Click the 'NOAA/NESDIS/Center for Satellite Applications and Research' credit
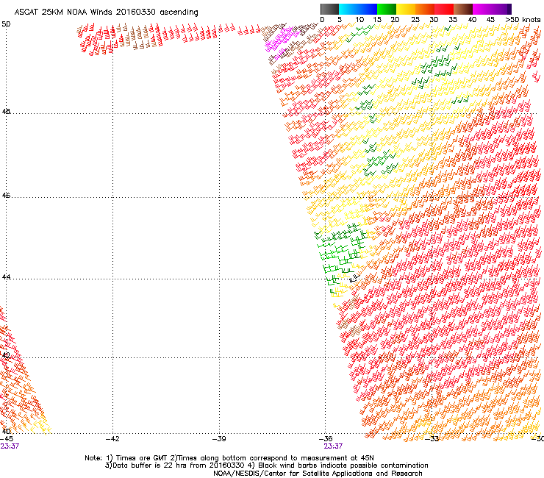 pyautogui.click(x=318, y=474)
